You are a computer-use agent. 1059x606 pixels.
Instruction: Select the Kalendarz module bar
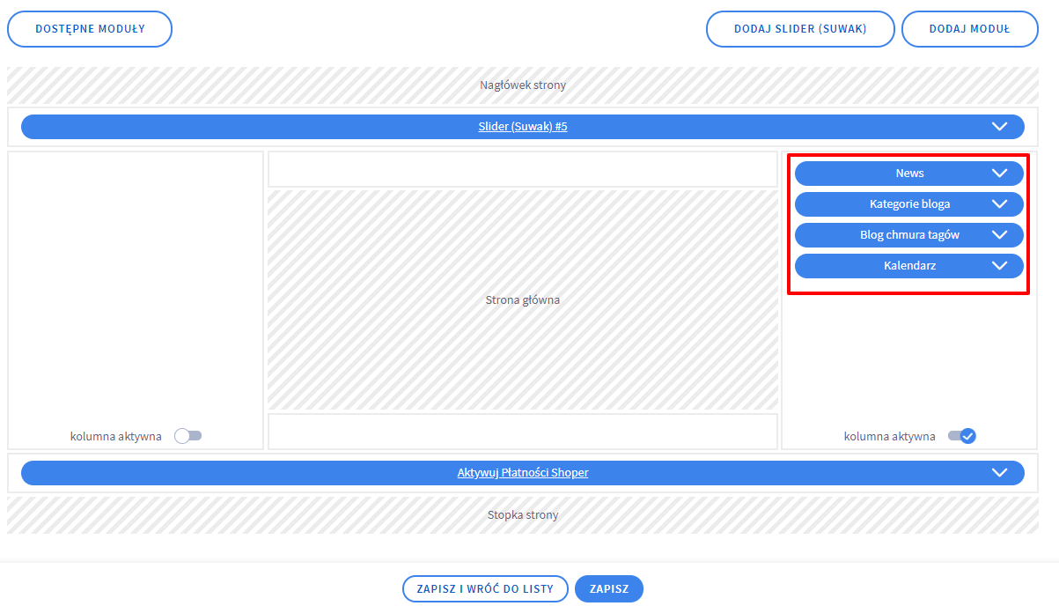(x=909, y=265)
